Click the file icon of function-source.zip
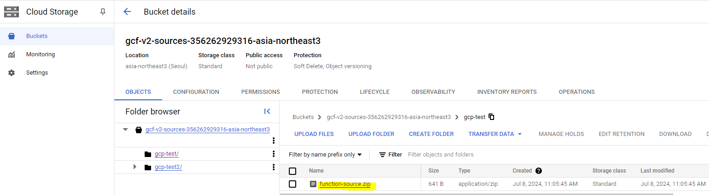Image resolution: width=709 pixels, height=195 pixels. (x=313, y=184)
